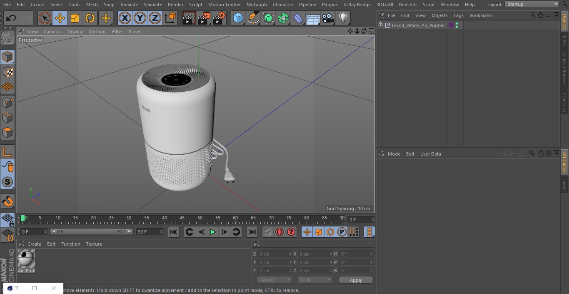Open the Layers side tab

click(x=564, y=185)
